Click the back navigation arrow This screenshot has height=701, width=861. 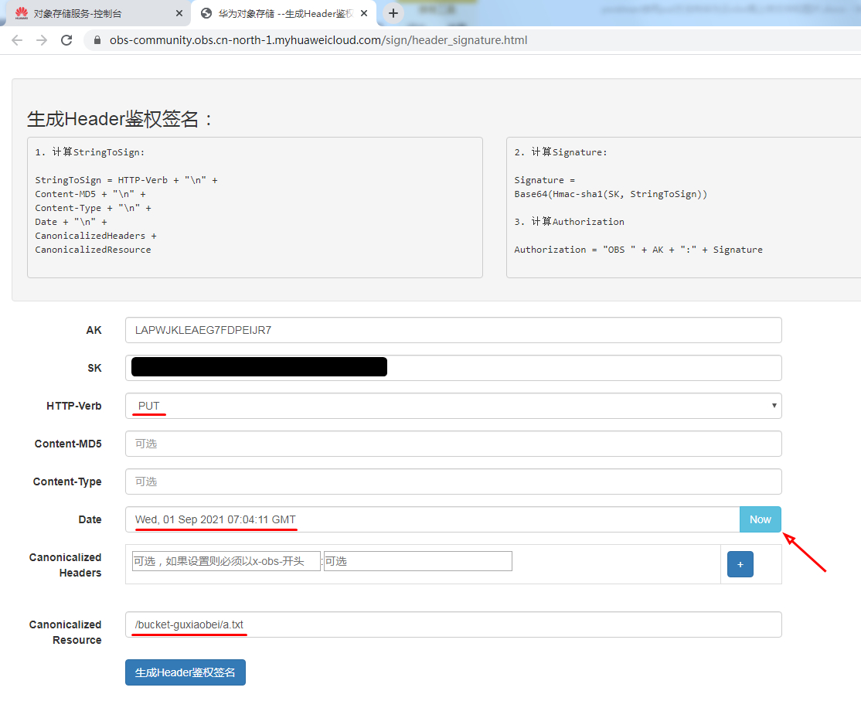click(x=16, y=40)
